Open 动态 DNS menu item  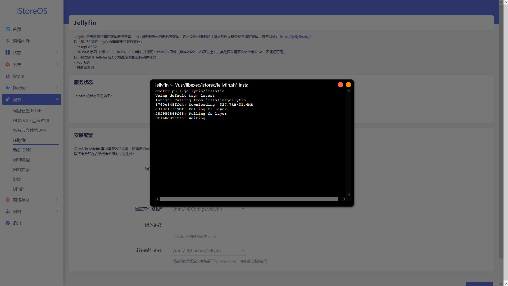pos(22,150)
